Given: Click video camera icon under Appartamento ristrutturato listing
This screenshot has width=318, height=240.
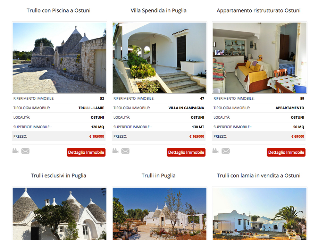Looking at the screenshot, I should coord(215,151).
